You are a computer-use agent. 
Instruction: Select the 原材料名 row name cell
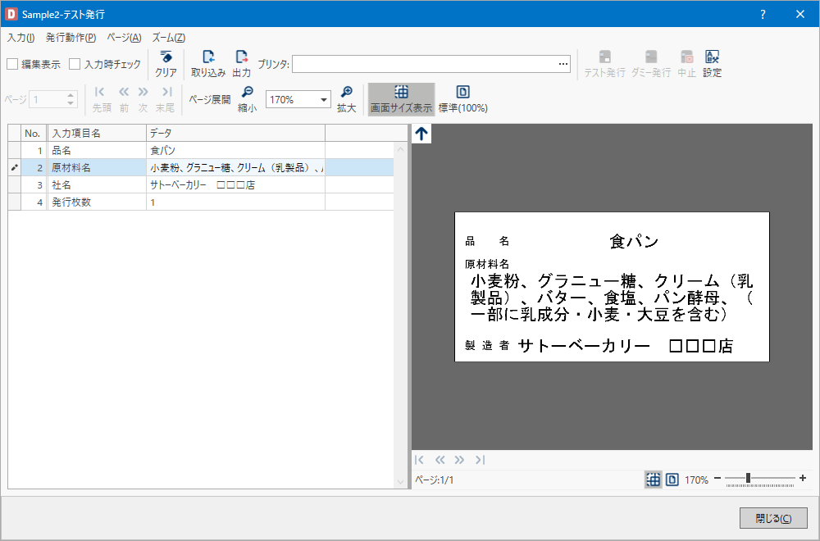pyautogui.click(x=97, y=168)
